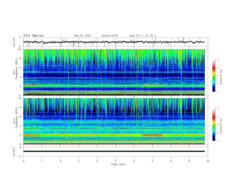The height and width of the screenshot is (181, 234).
Task: Click time axis tick label "1"
Action: [x=42, y=161]
